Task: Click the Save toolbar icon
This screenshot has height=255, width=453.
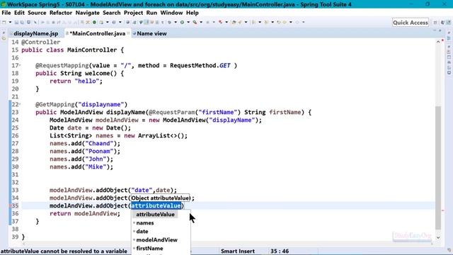Action: pos(16,22)
